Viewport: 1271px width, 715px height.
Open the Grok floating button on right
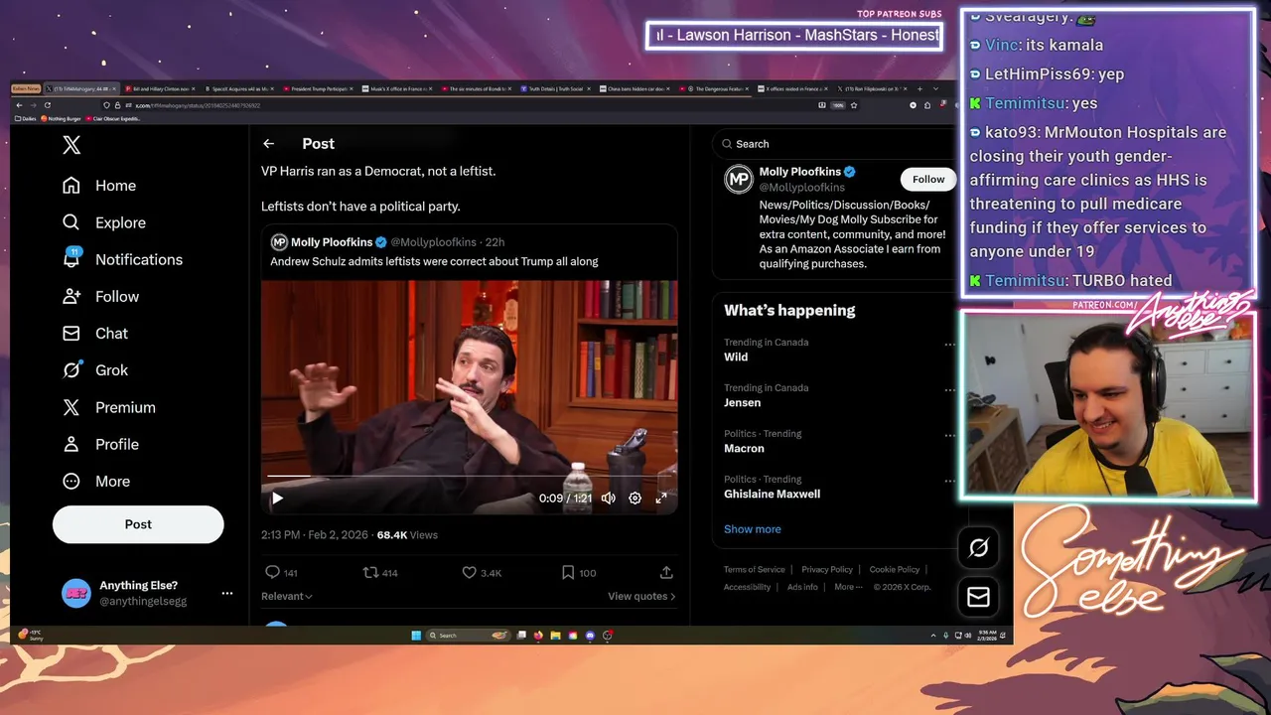click(x=978, y=547)
